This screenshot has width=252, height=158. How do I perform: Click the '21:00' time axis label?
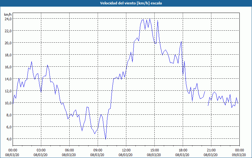pyautogui.click(x=211, y=150)
